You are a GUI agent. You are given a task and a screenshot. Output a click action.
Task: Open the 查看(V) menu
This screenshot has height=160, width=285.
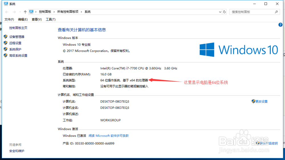(37, 19)
